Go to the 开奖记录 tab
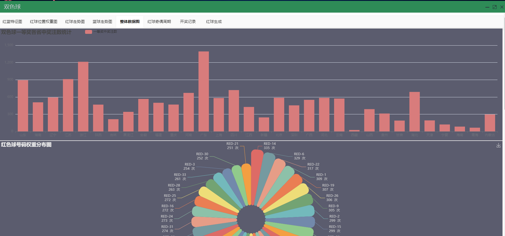The width and height of the screenshot is (505, 236). click(x=188, y=22)
